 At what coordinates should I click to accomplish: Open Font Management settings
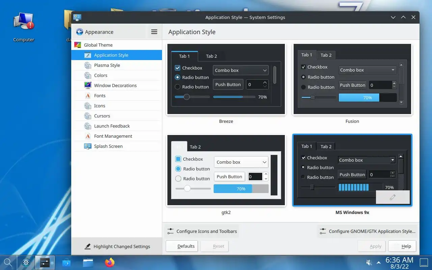pos(116,136)
